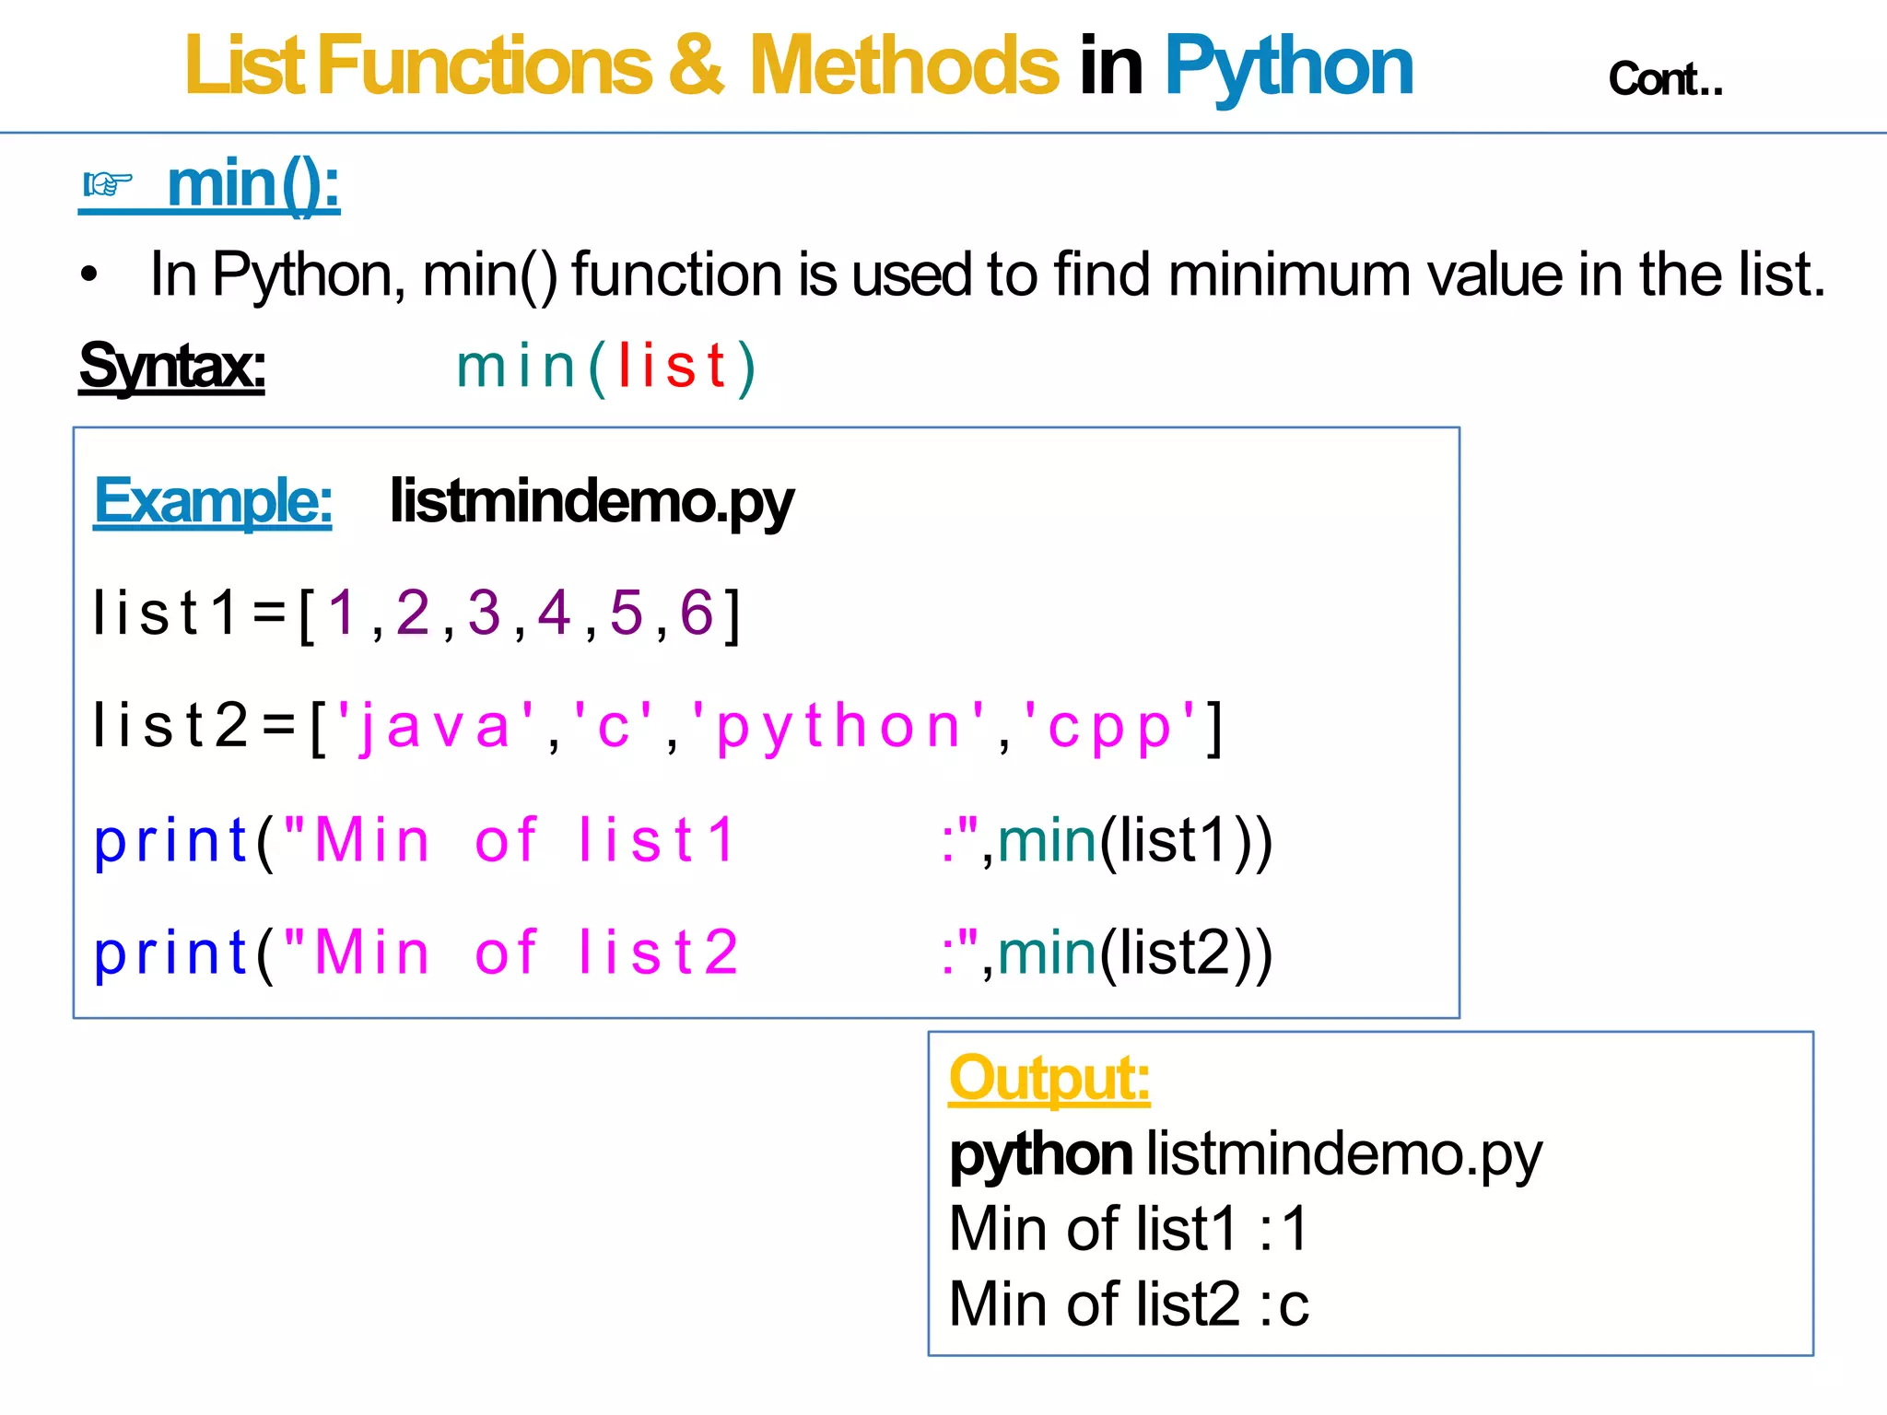Screen dimensions: 1887x1415
Task: Click 'min(list1))' in the code
Action: click(1135, 841)
